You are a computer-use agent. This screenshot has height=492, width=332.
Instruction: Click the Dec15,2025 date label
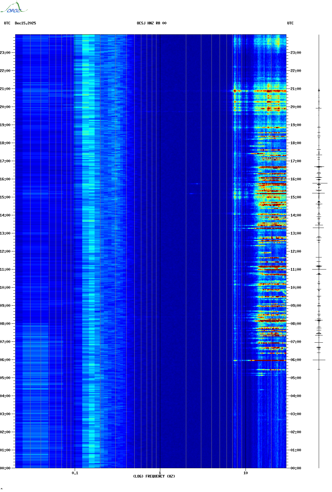click(25, 23)
